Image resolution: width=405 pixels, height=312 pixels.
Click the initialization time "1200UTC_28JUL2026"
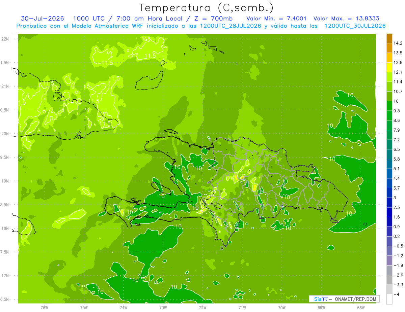(x=230, y=26)
